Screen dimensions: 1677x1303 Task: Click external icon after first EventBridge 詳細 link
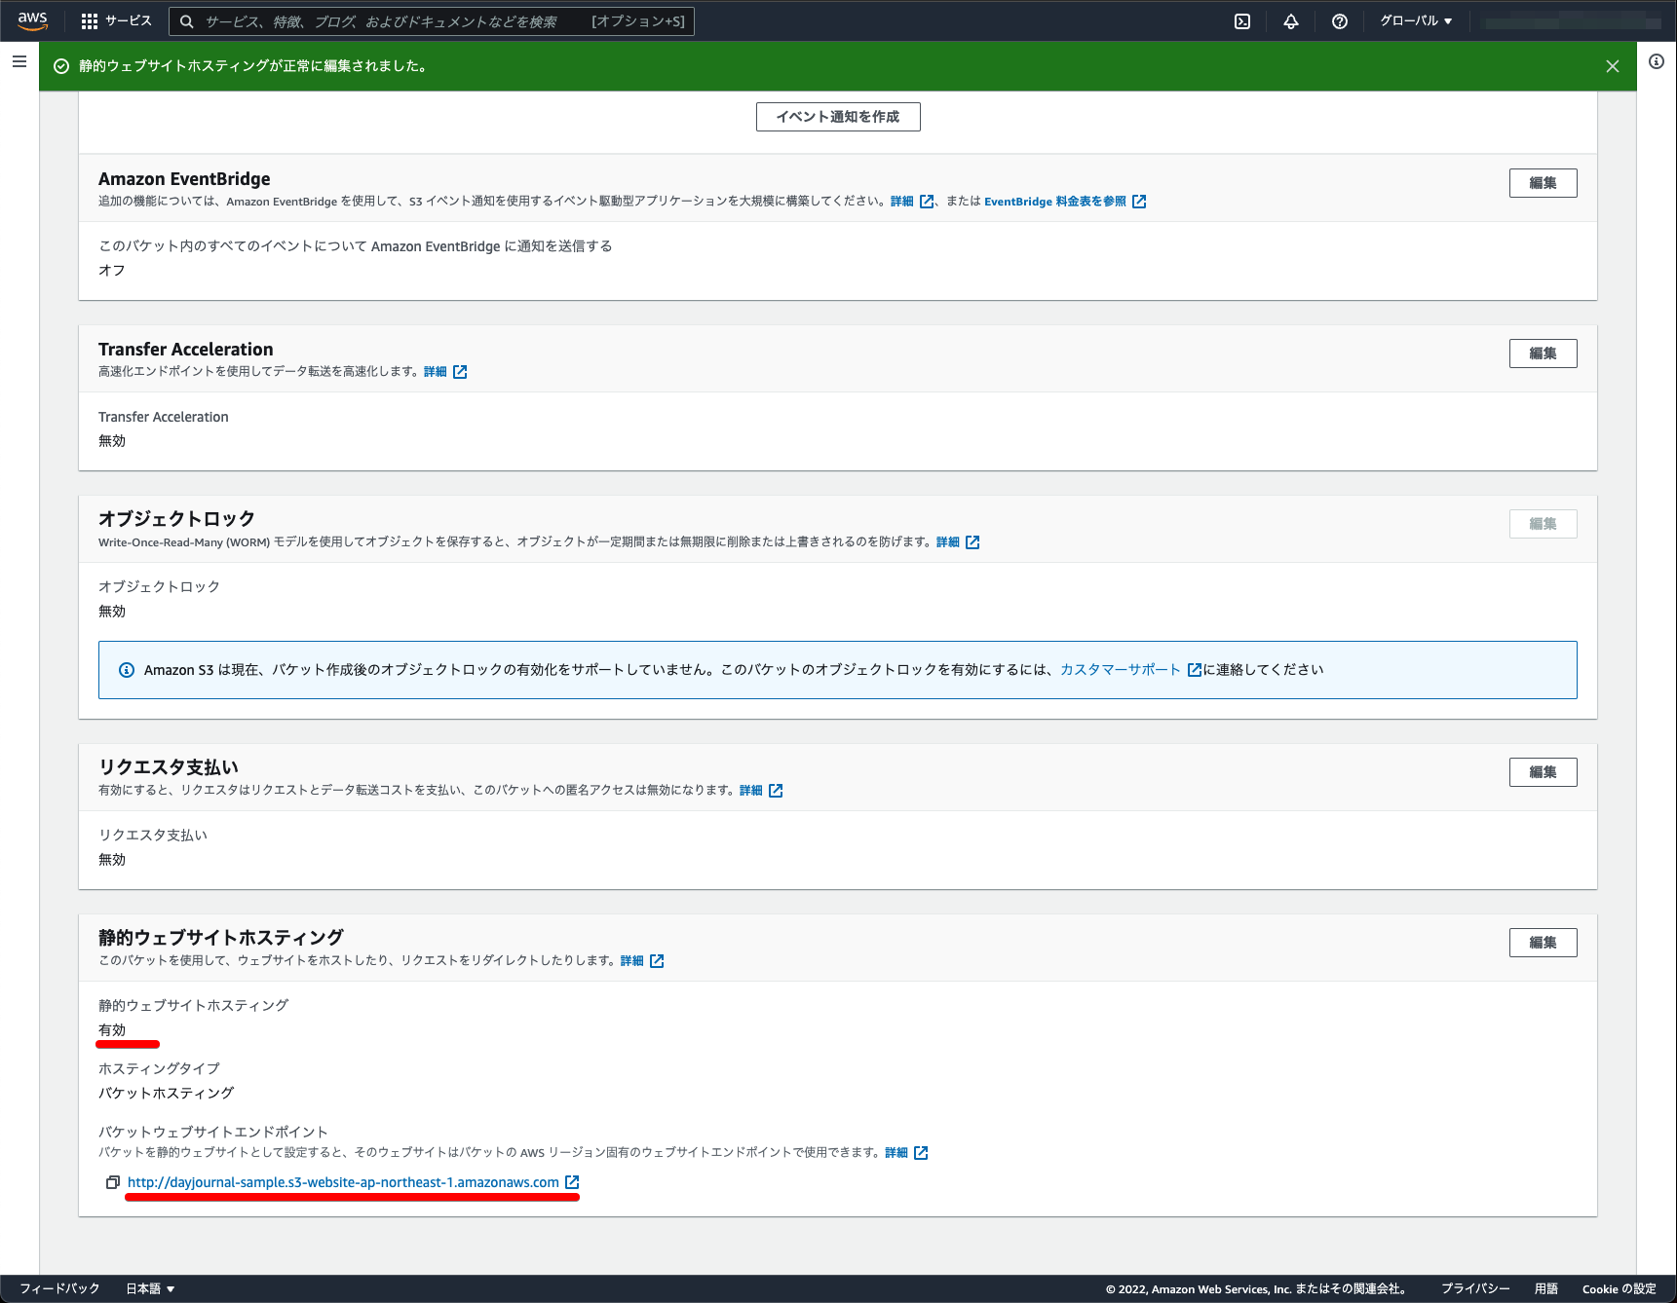927,202
